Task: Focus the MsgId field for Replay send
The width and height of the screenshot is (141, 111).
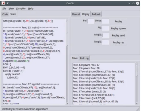Action: (105, 35)
